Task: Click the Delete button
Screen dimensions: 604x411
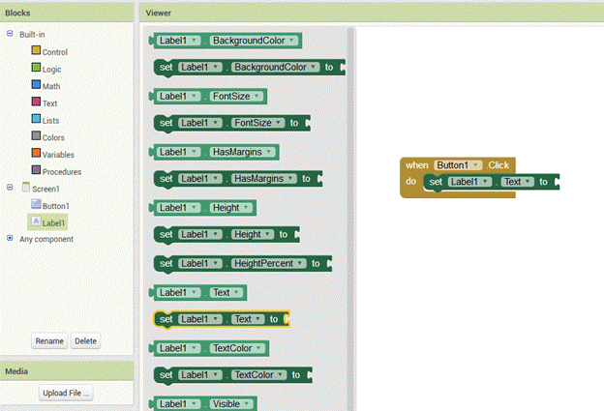Action: pyautogui.click(x=85, y=341)
